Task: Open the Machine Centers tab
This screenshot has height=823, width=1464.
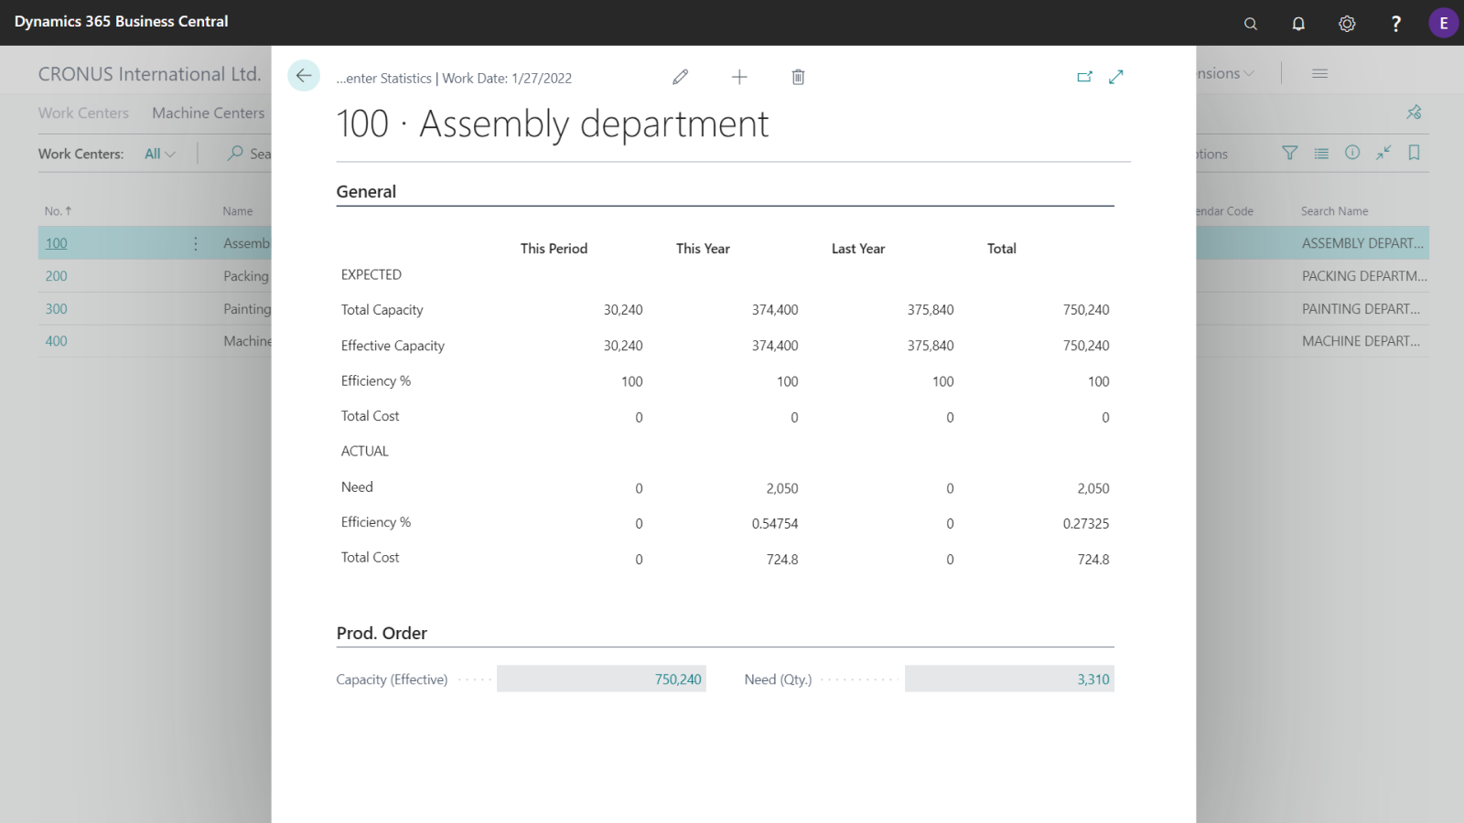Action: point(208,113)
